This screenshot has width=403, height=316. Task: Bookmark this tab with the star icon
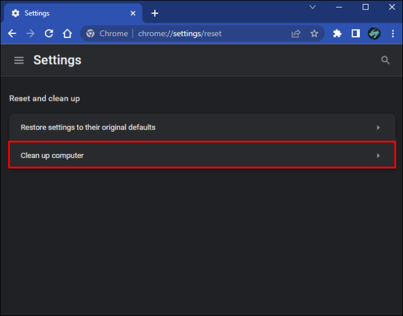[314, 33]
